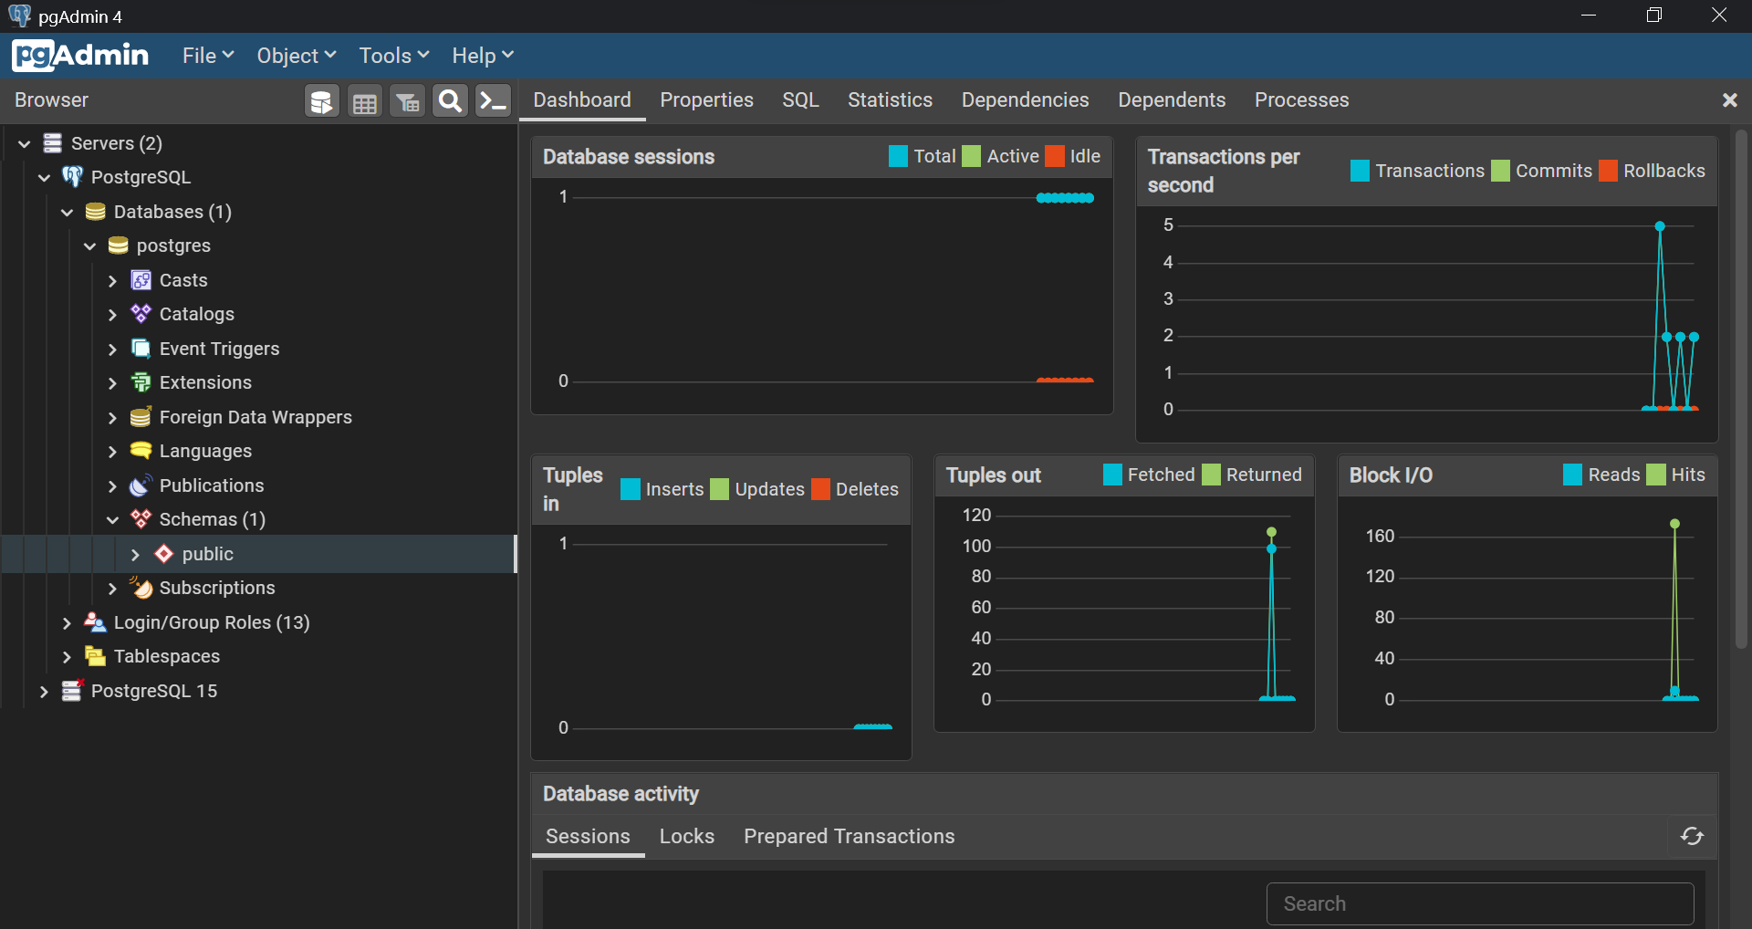This screenshot has height=929, width=1752.
Task: Close the dashboard panel with X
Action: tap(1729, 100)
